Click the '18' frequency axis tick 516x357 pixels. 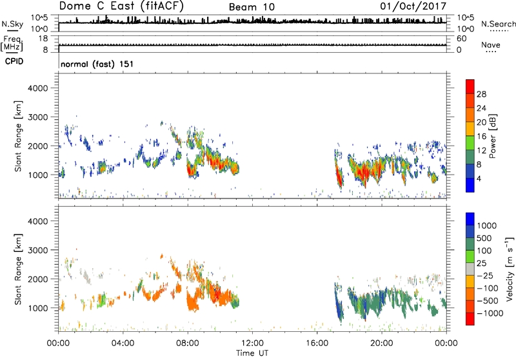[43, 39]
